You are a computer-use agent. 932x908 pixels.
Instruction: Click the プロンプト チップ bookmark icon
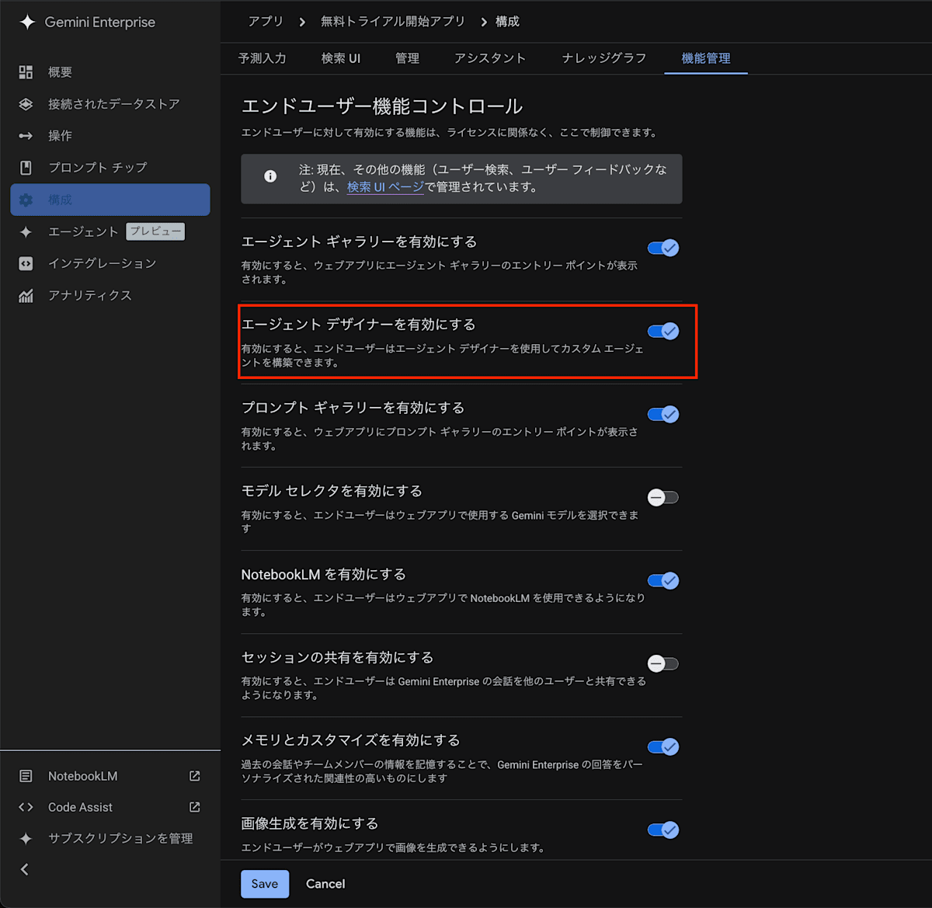coord(26,168)
